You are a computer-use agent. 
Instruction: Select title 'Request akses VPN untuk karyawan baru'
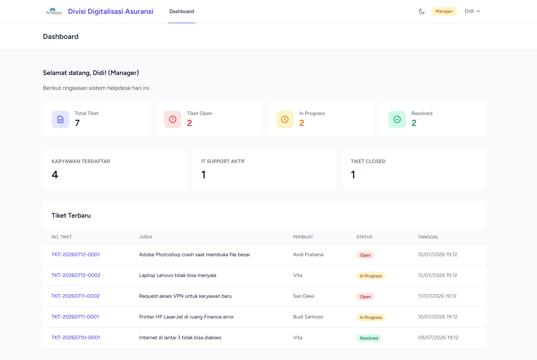coord(185,296)
